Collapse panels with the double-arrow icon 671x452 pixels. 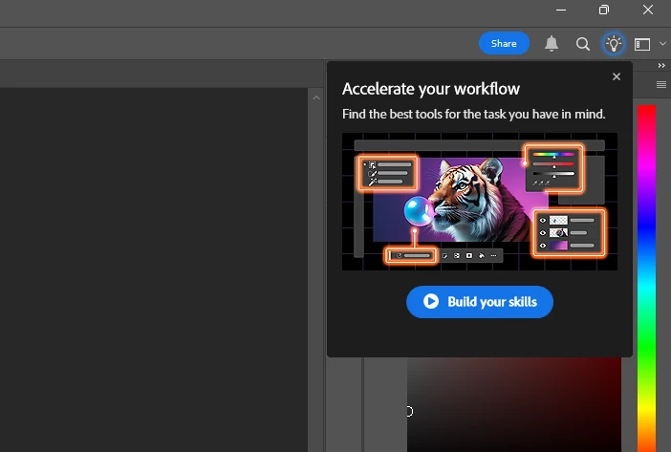(661, 65)
